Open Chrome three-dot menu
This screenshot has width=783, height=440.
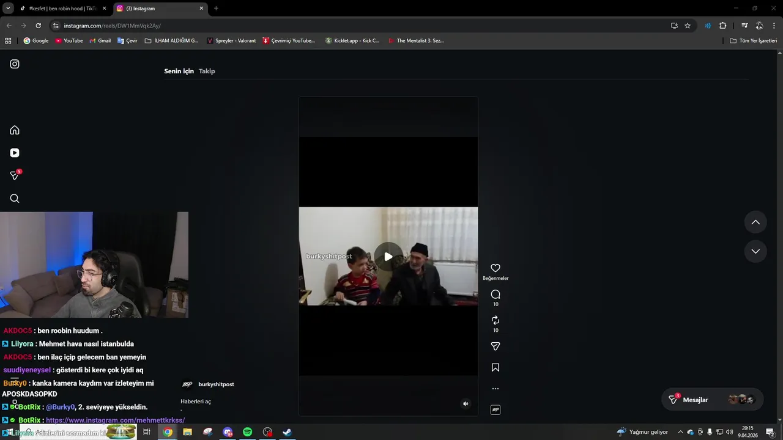[x=774, y=26]
